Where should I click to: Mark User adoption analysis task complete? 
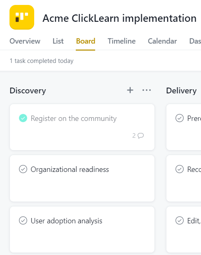coord(23,220)
